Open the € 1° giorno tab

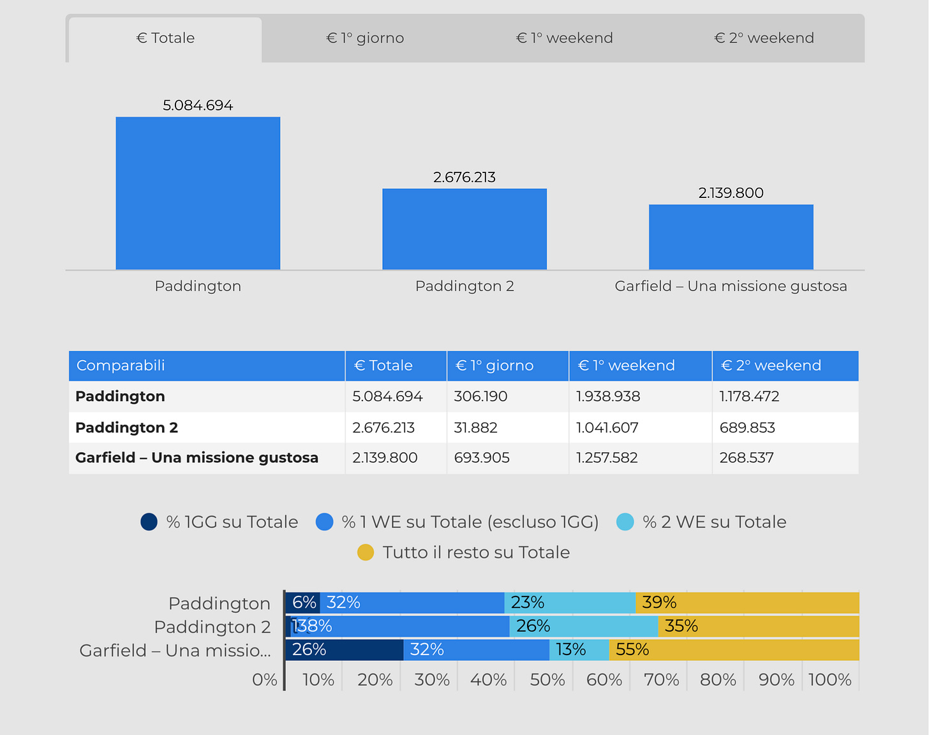tap(365, 38)
